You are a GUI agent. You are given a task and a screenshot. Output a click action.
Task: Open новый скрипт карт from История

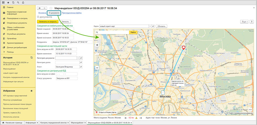[11, 73]
